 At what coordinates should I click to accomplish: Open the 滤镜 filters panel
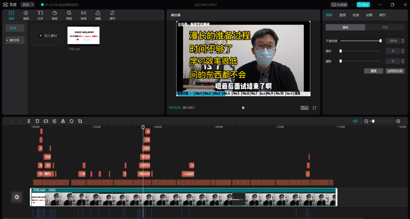(98, 15)
